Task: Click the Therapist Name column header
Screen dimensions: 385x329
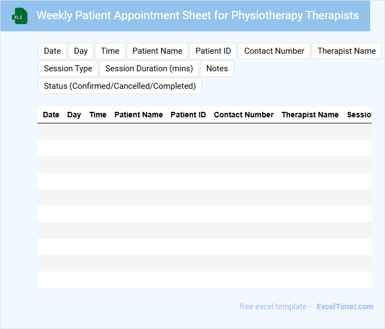Action: pos(310,115)
